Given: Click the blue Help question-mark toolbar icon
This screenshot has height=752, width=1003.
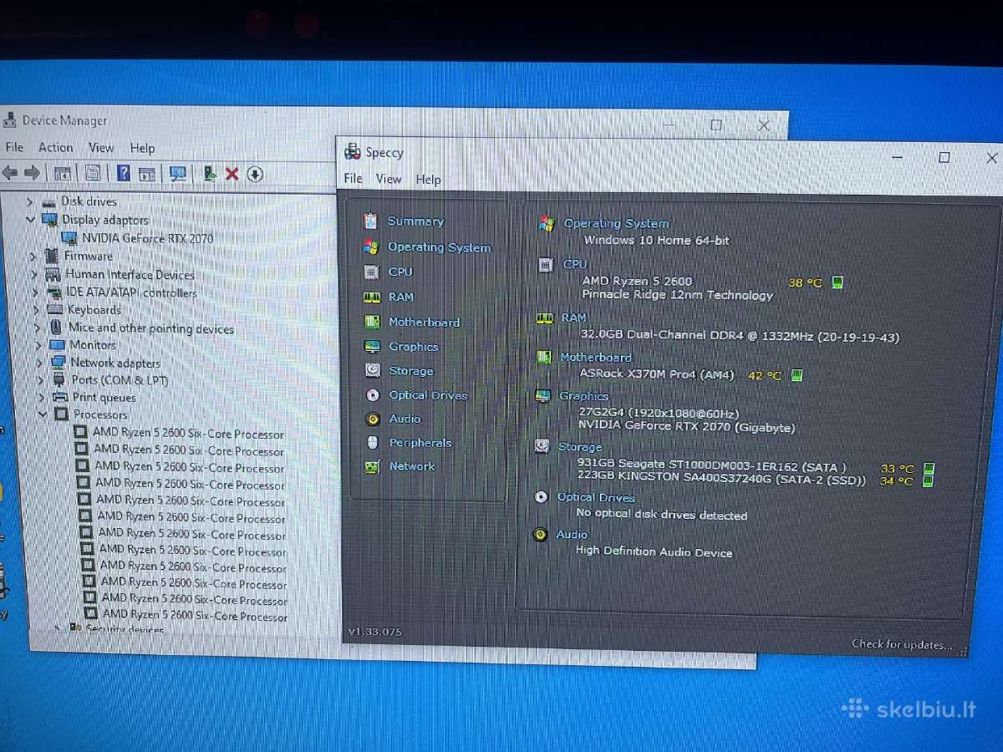Looking at the screenshot, I should tap(124, 173).
